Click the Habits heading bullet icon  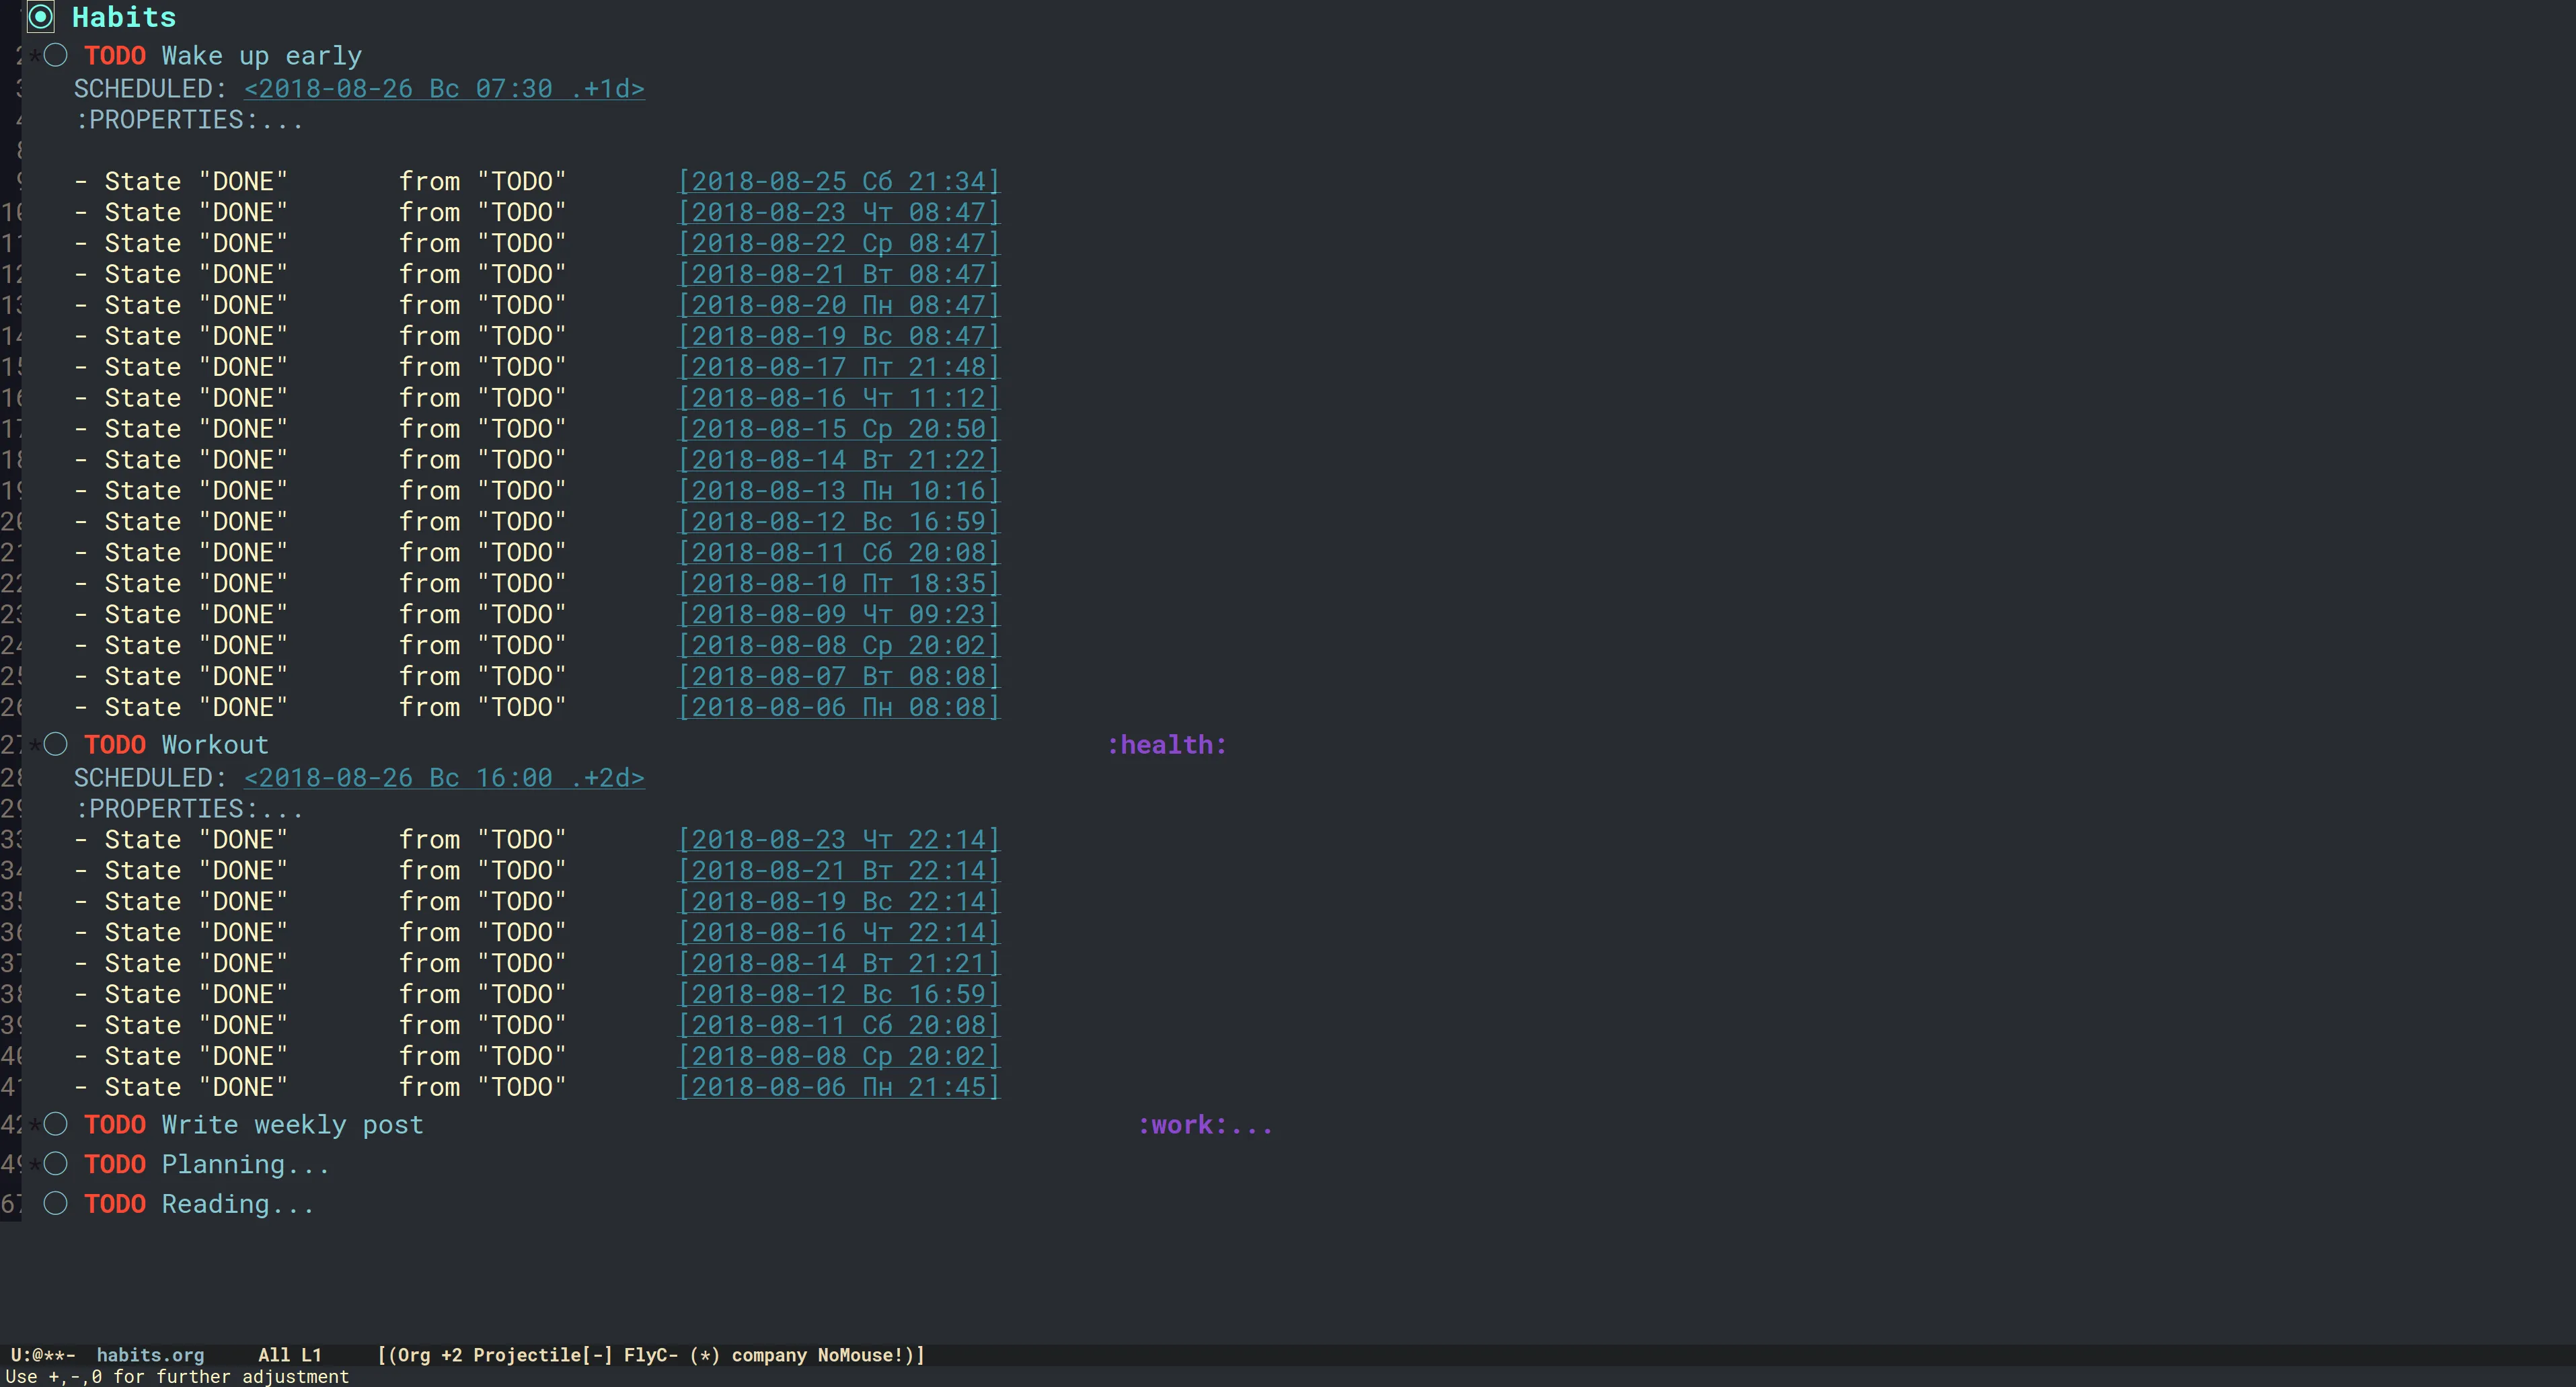[x=40, y=17]
